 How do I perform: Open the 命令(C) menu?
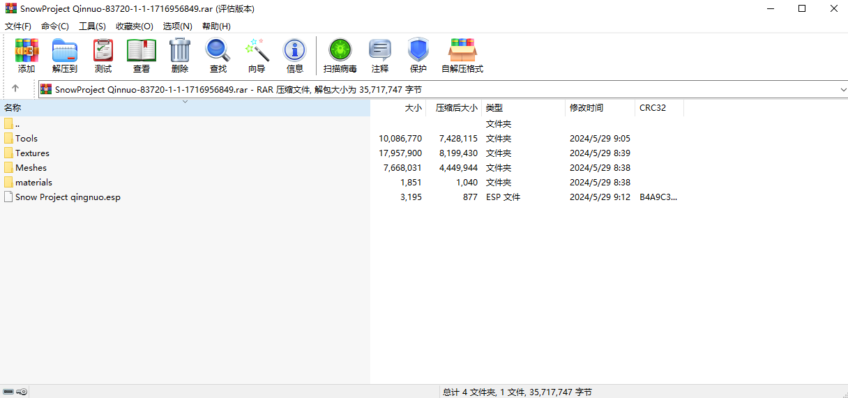click(55, 26)
